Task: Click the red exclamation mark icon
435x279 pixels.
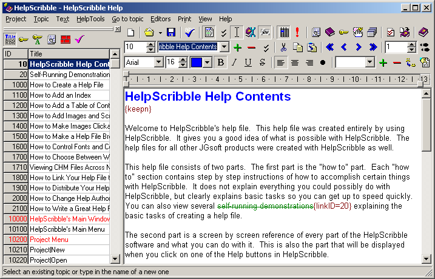Action: (297, 32)
